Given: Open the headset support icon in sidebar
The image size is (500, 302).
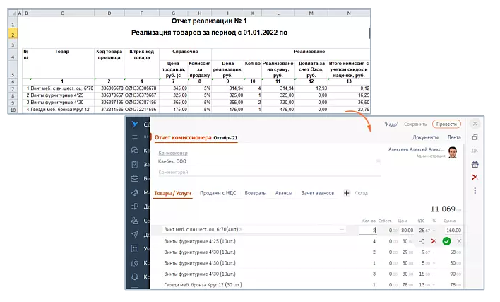Looking at the screenshot, I should (x=135, y=277).
